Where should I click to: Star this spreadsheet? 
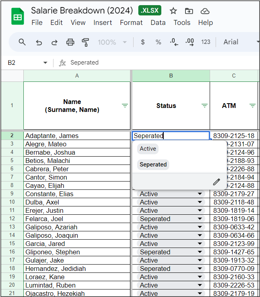click(173, 11)
